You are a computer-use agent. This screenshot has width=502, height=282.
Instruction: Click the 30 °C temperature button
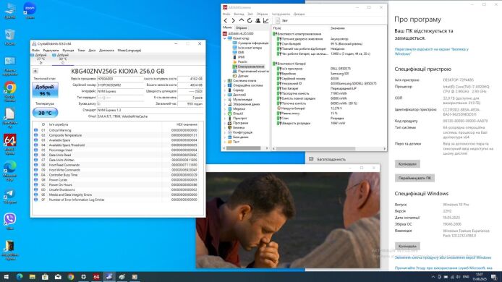click(x=45, y=113)
